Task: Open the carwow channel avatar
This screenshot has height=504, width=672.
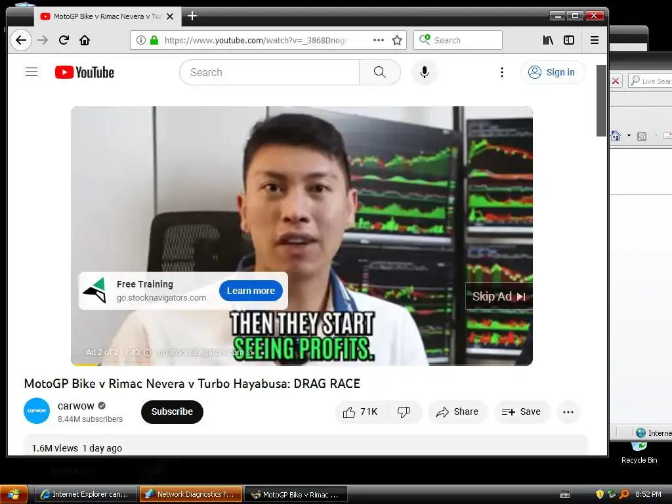Action: (x=37, y=411)
